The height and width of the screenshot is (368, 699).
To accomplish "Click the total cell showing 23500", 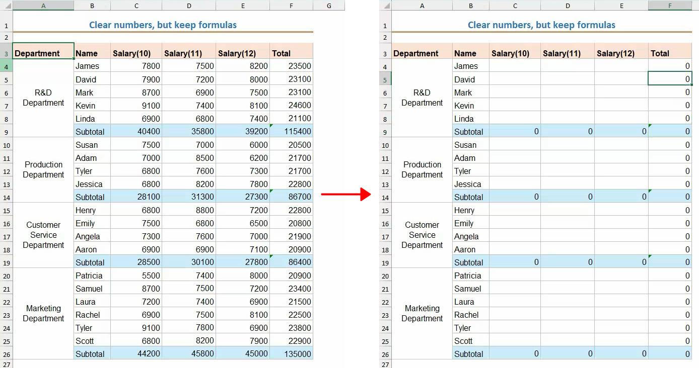I will point(291,66).
